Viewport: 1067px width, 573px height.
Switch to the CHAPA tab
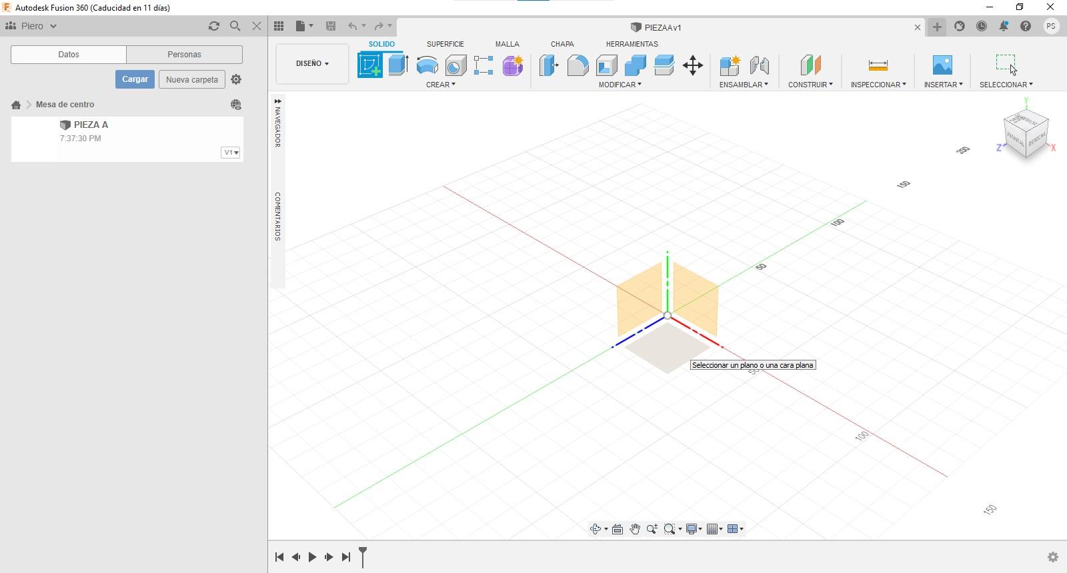point(562,44)
